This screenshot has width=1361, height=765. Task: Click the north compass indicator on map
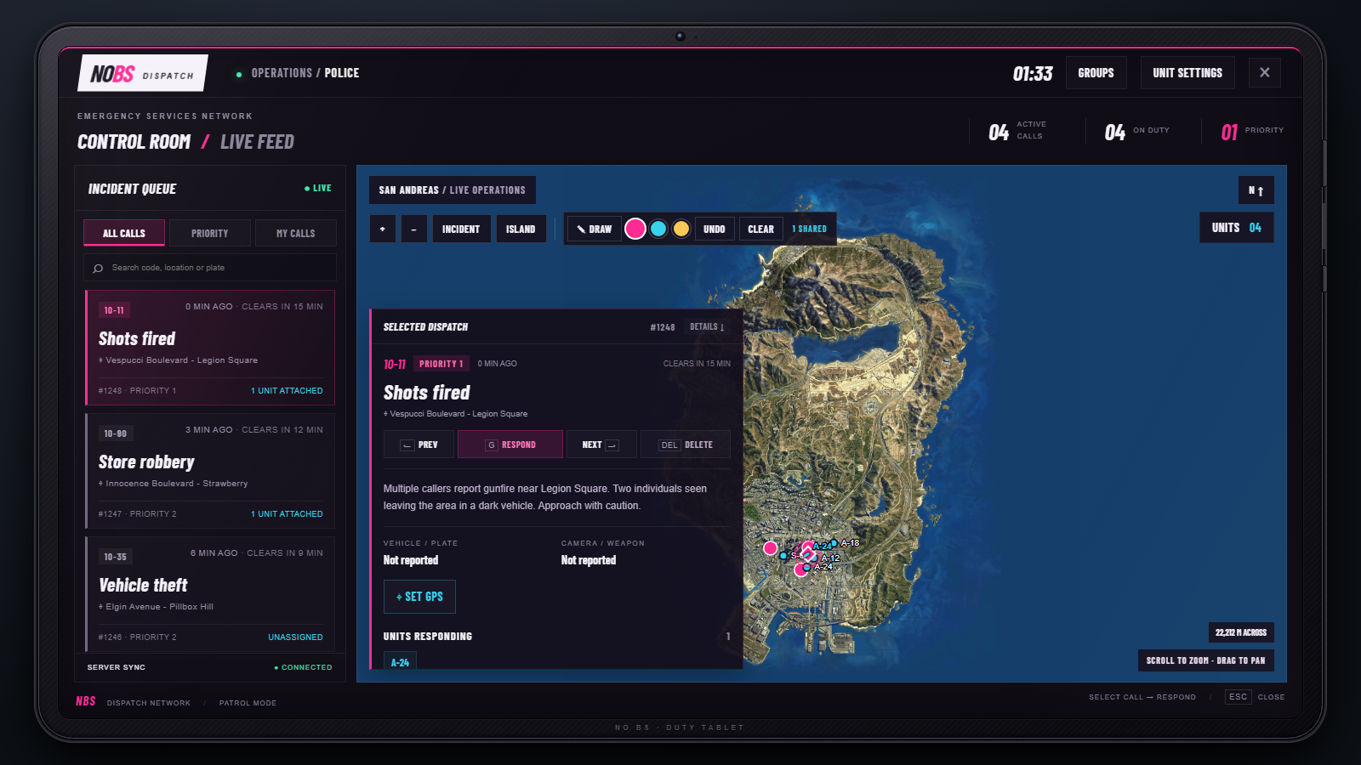click(x=1256, y=190)
